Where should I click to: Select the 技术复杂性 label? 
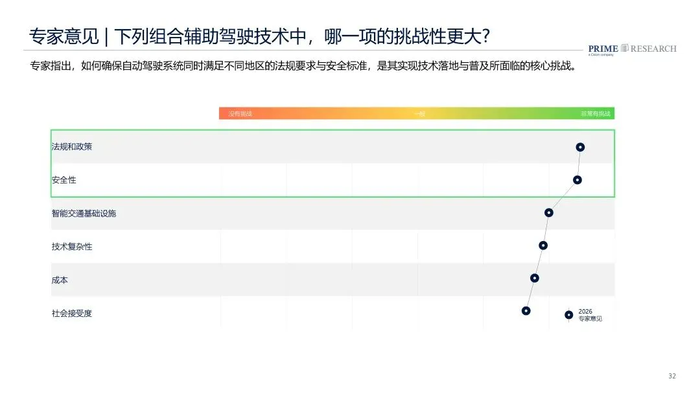72,247
